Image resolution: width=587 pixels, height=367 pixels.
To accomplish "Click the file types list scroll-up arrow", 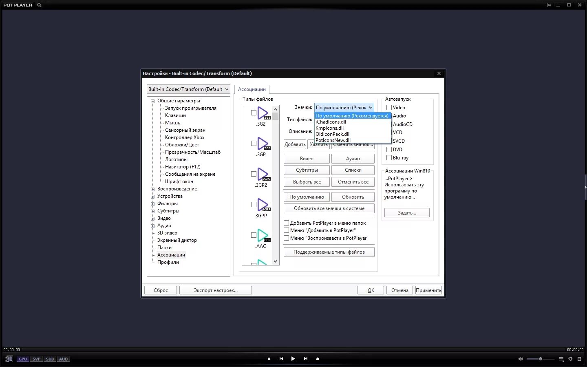I will [x=276, y=109].
